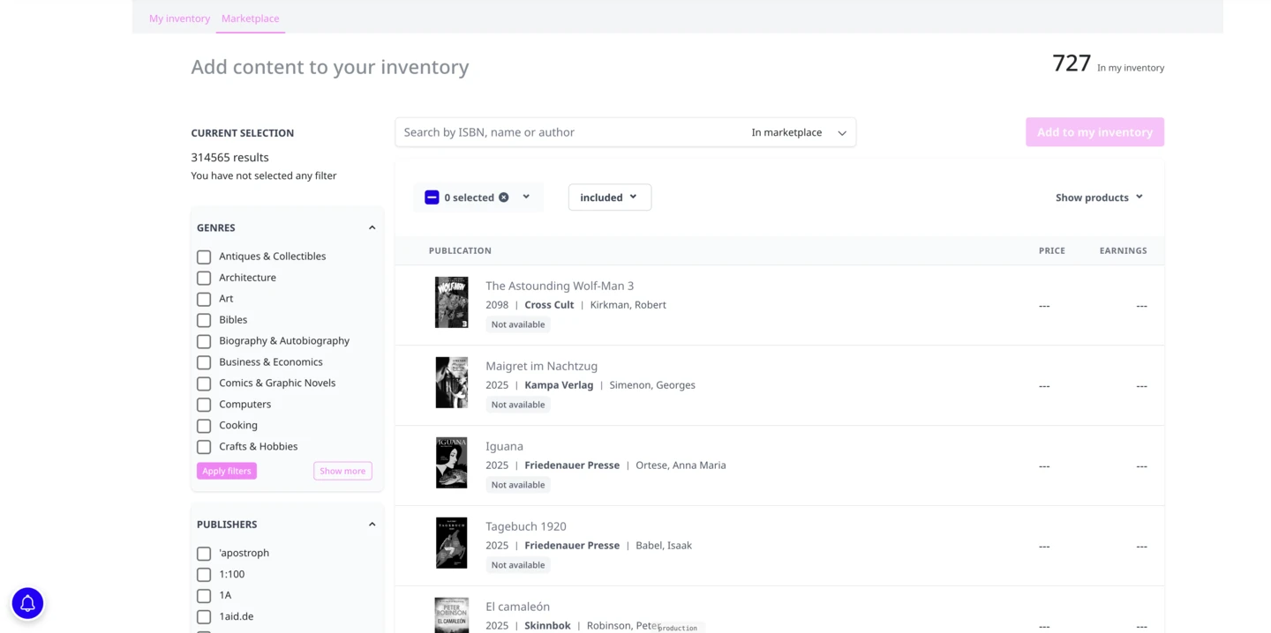Click the PUBLICATION column header
The height and width of the screenshot is (633, 1271).
tap(460, 251)
